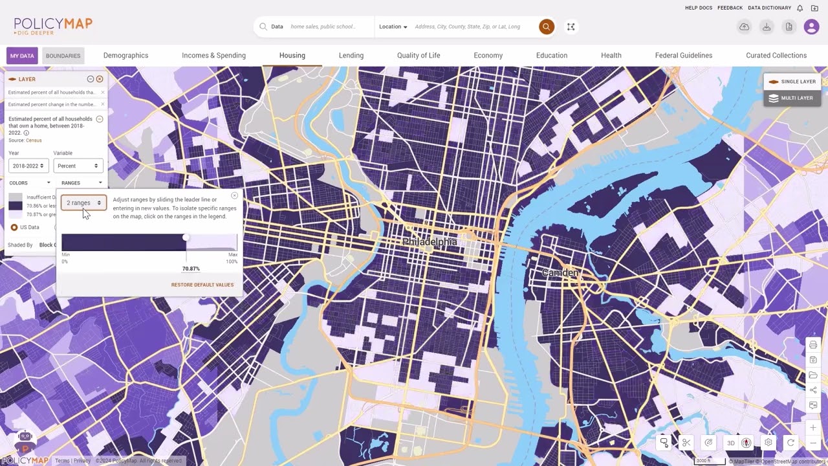This screenshot has width=828, height=466.
Task: Select the US Data radio button
Action: (14, 227)
